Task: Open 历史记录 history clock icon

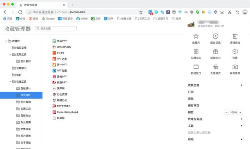Action: click(x=215, y=36)
